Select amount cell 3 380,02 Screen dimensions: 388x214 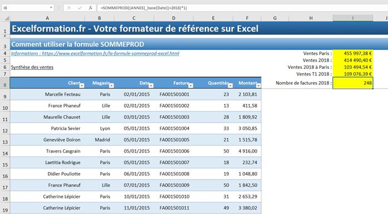point(247,208)
